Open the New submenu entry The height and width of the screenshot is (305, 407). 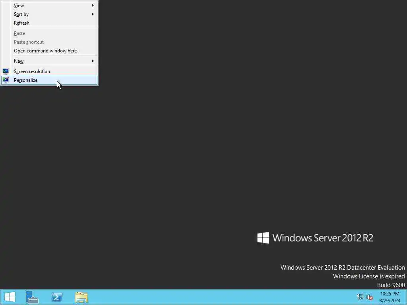tap(49, 61)
